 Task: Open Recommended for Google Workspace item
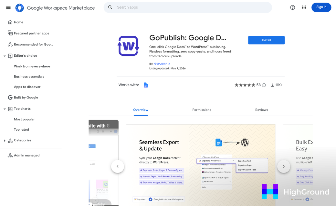(x=33, y=44)
